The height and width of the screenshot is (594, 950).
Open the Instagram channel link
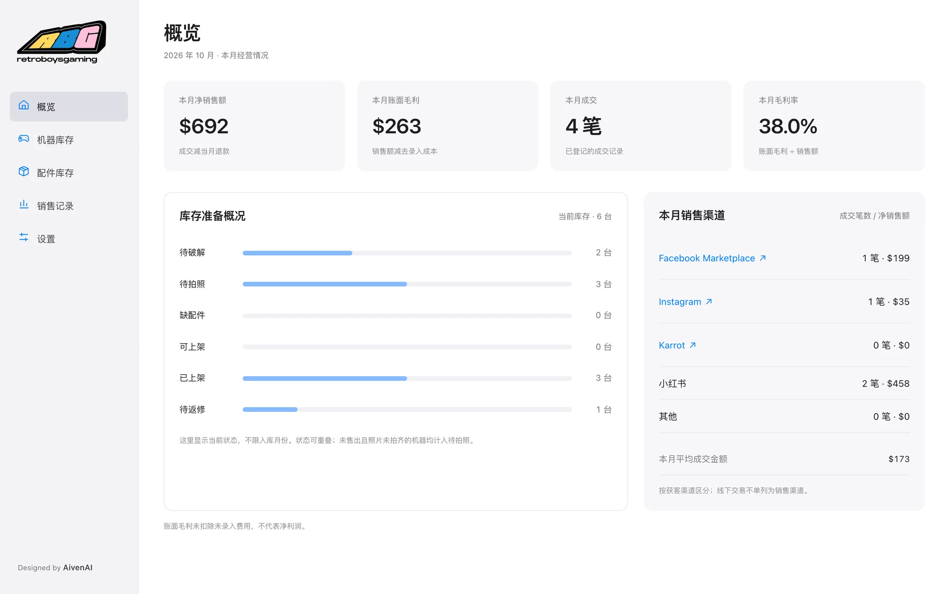685,301
